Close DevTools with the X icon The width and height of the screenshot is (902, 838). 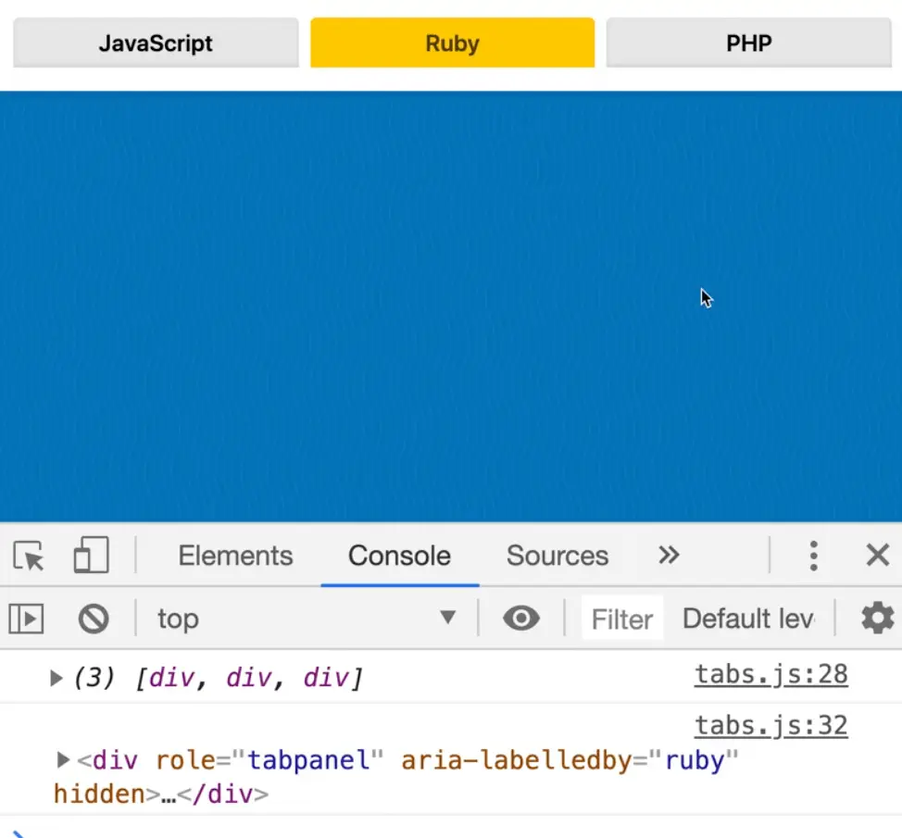[876, 556]
